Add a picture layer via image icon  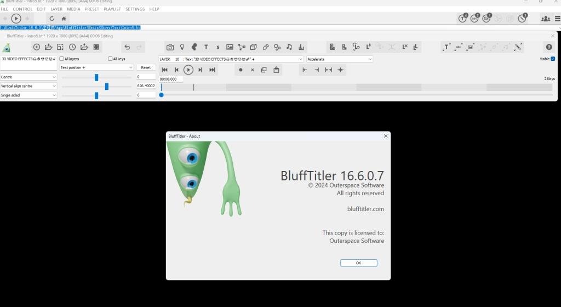(230, 47)
